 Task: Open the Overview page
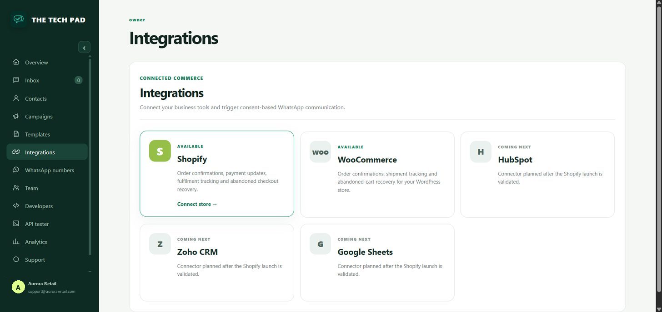click(x=47, y=63)
